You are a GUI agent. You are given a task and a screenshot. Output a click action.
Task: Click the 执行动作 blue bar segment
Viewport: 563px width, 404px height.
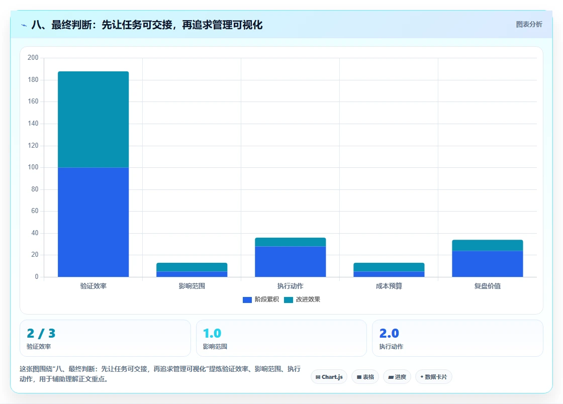click(291, 262)
